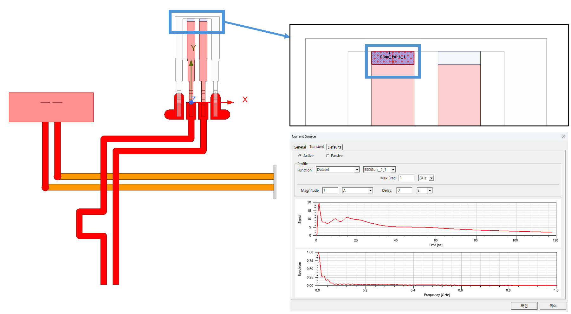Open the Delay unit s dropdown
The image size is (571, 314).
point(430,191)
